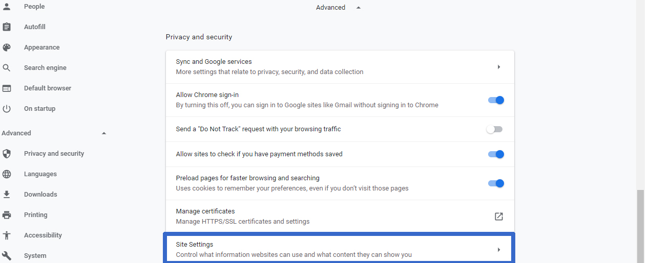Turn off the payment methods check toggle
The width and height of the screenshot is (651, 263).
click(x=496, y=154)
